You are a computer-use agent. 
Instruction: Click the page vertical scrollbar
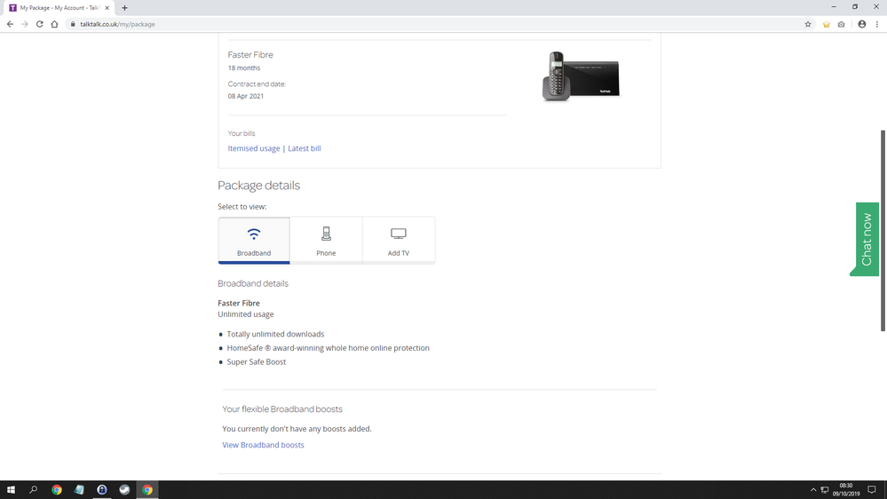[883, 231]
